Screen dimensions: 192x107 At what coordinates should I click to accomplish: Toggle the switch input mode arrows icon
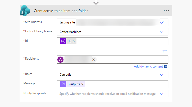point(165,51)
